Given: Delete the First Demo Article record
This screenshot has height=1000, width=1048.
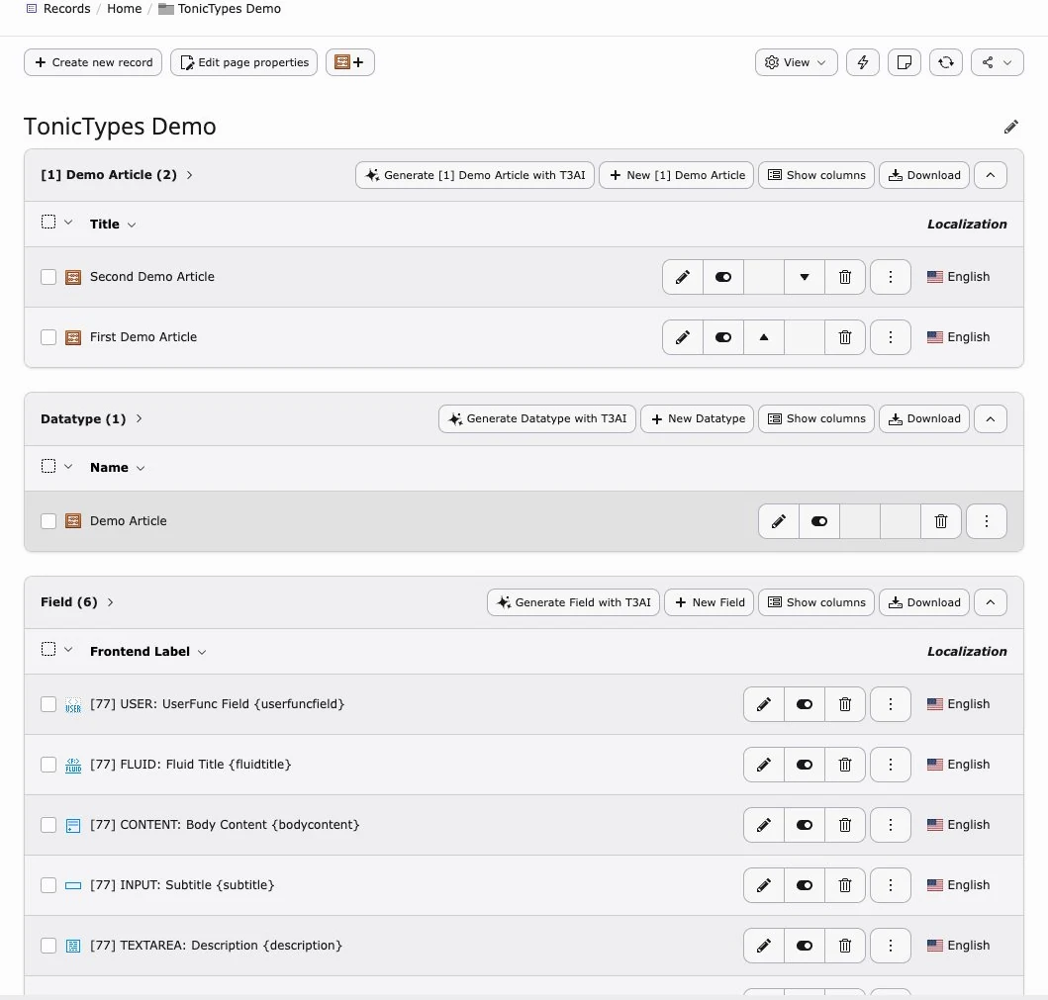Looking at the screenshot, I should (x=845, y=337).
